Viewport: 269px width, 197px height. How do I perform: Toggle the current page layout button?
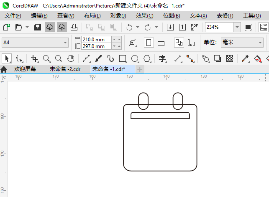[x=191, y=43]
